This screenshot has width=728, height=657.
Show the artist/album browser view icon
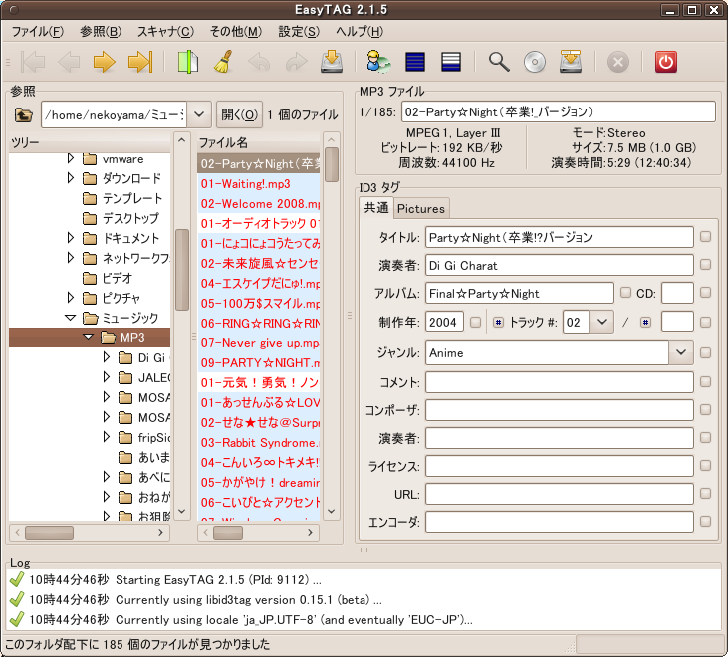tap(379, 62)
